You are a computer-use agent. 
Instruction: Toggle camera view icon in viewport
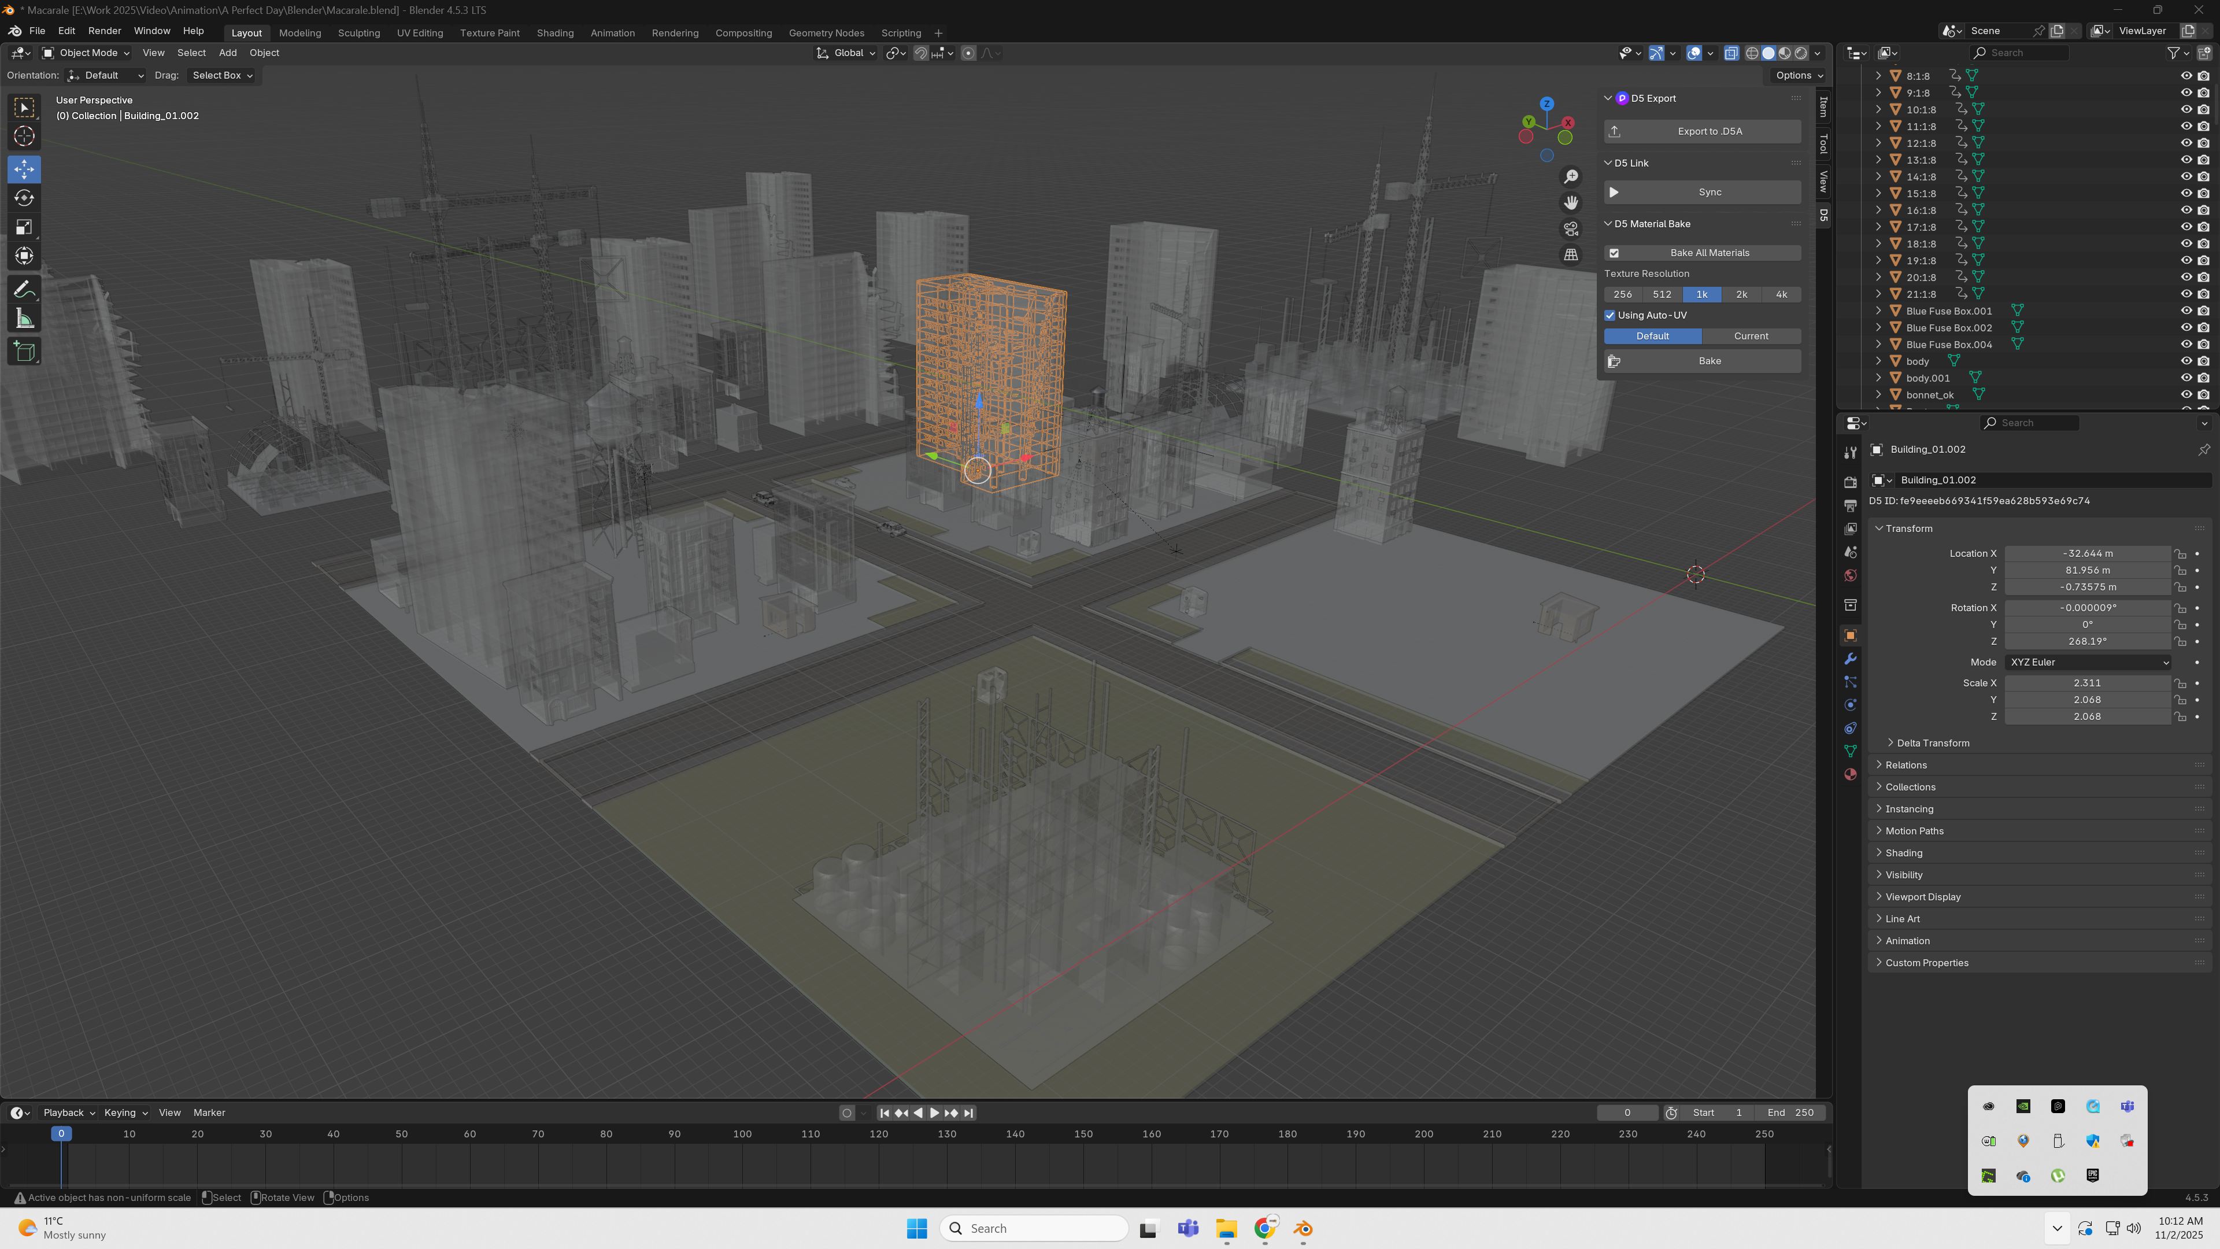coord(1571,228)
